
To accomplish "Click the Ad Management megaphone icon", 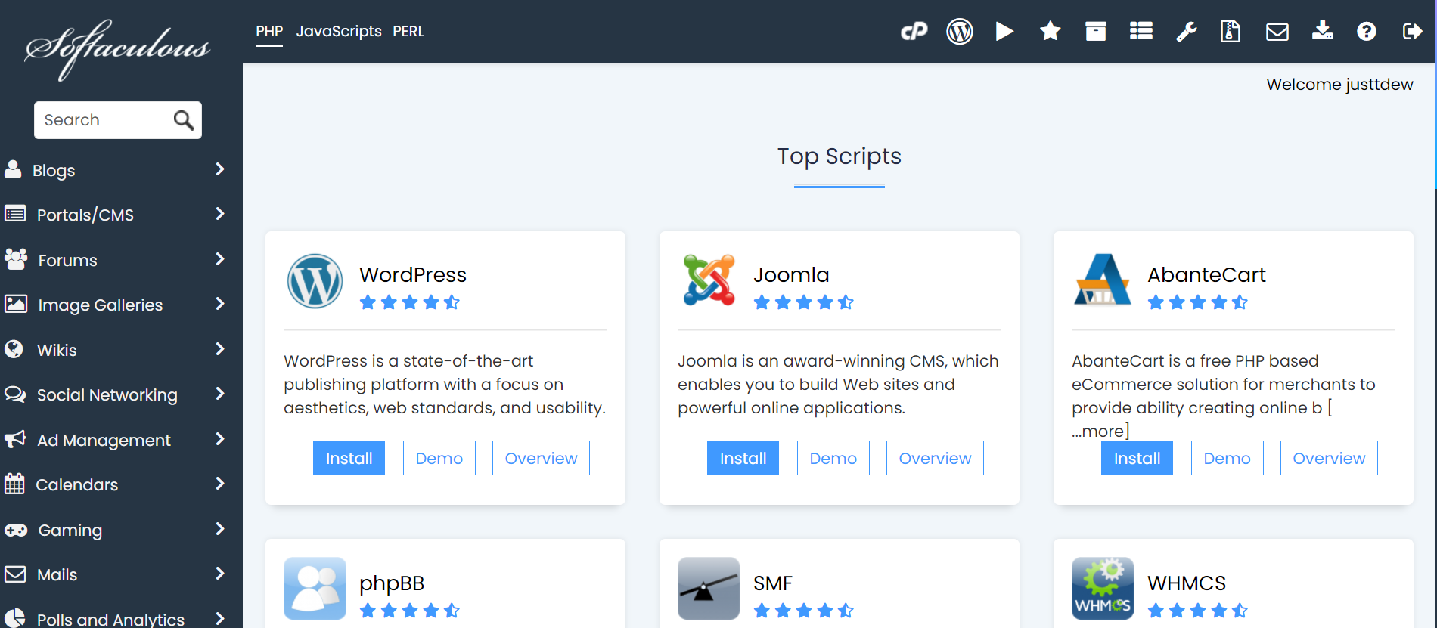I will click(15, 439).
